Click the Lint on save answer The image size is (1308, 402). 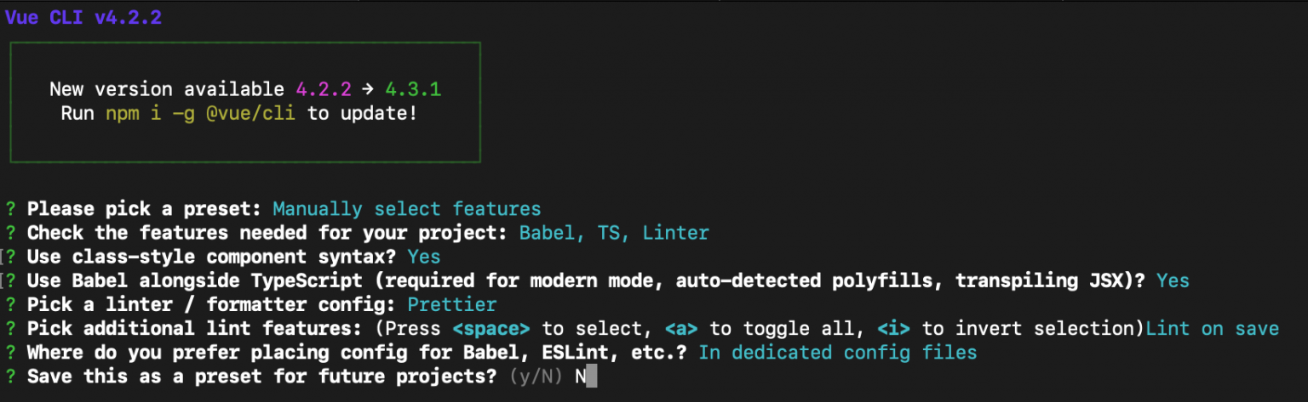1213,328
